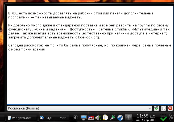Click the network plug tray icon
174x122 pixels.
113,118
